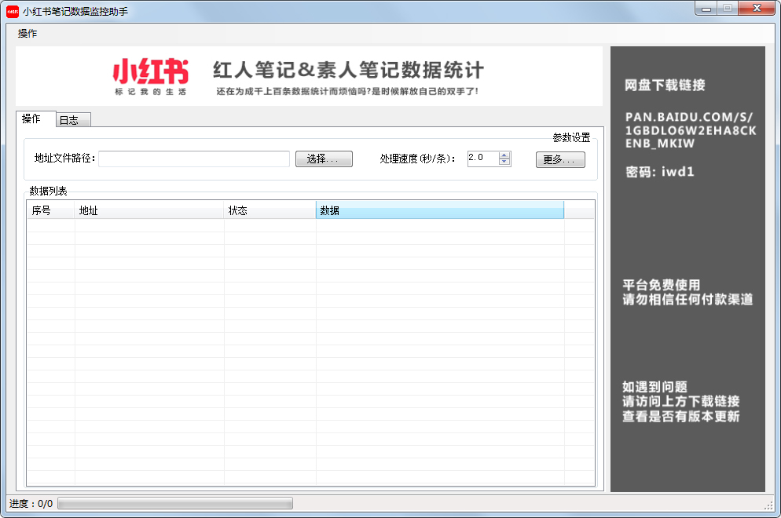
Task: Click the app icon in title bar
Action: (13, 11)
